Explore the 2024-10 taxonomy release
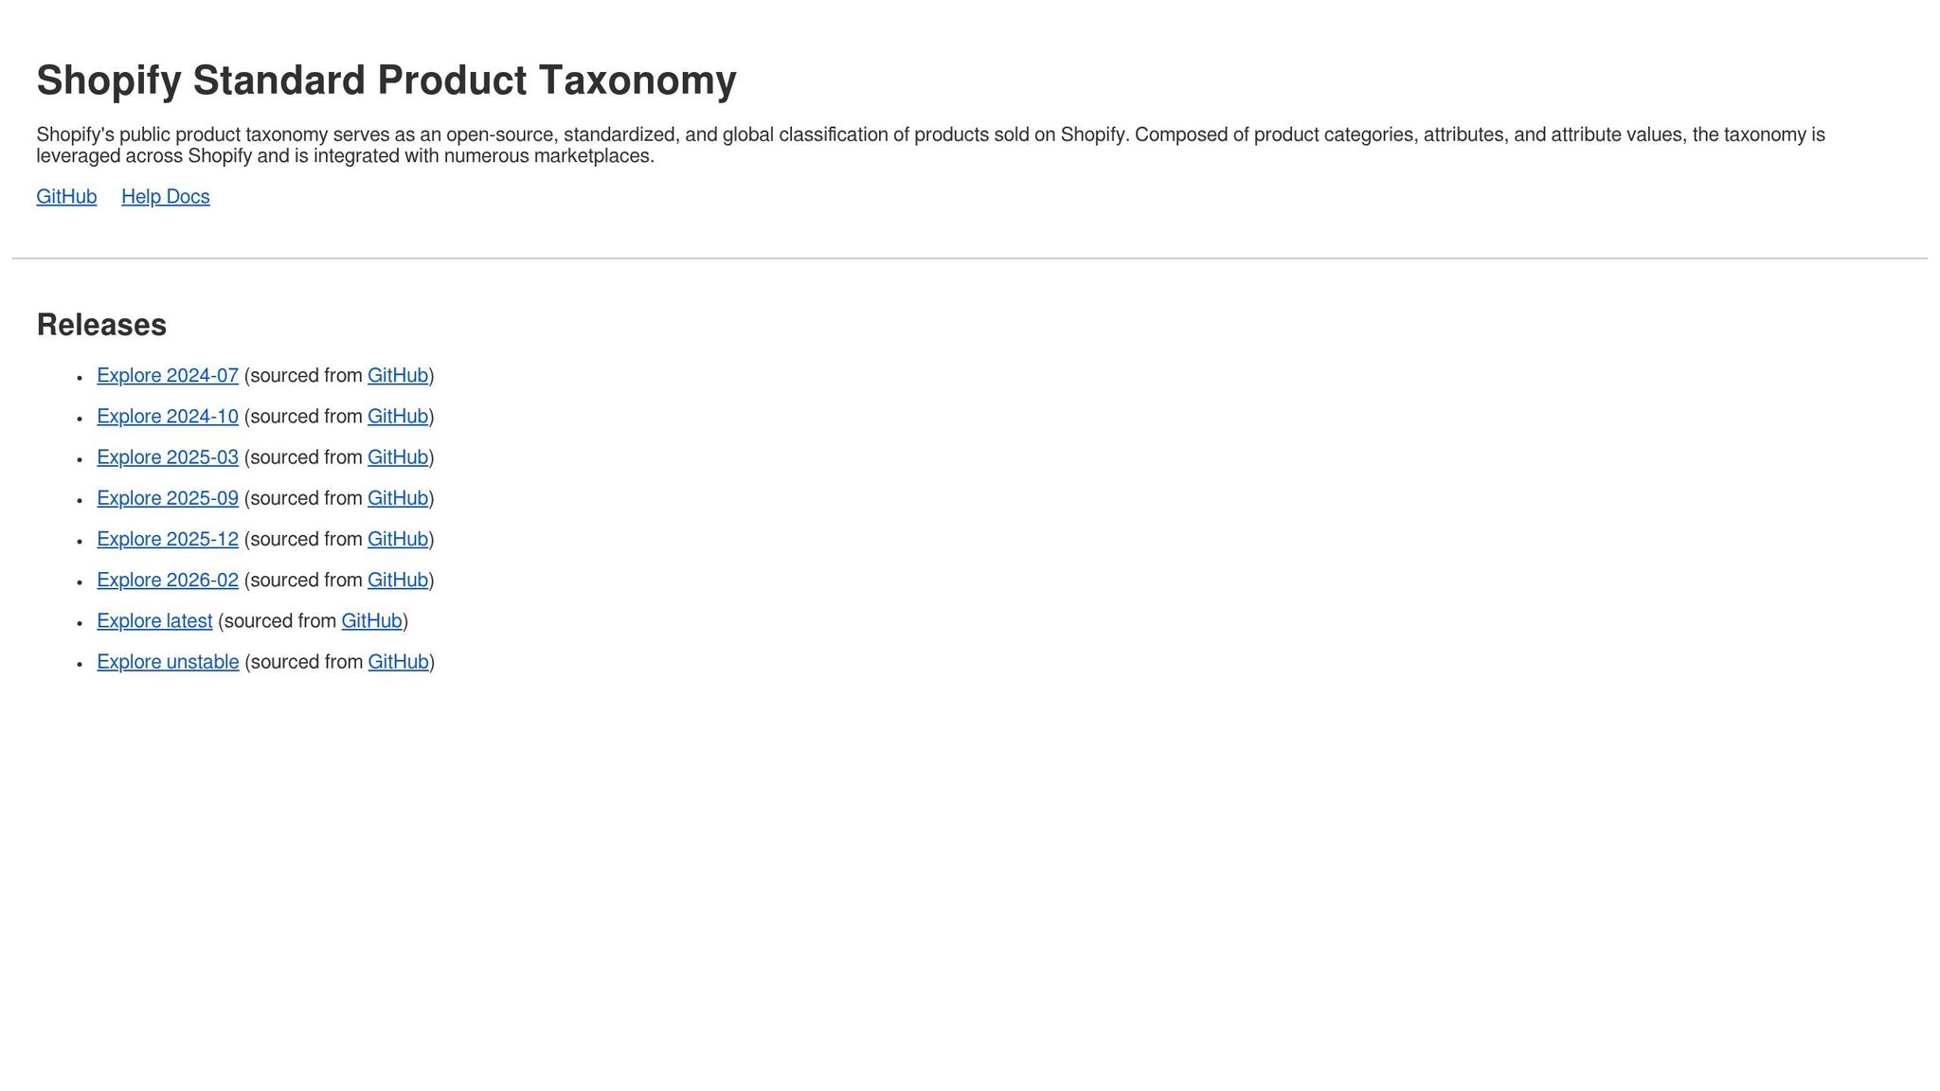 coord(168,416)
